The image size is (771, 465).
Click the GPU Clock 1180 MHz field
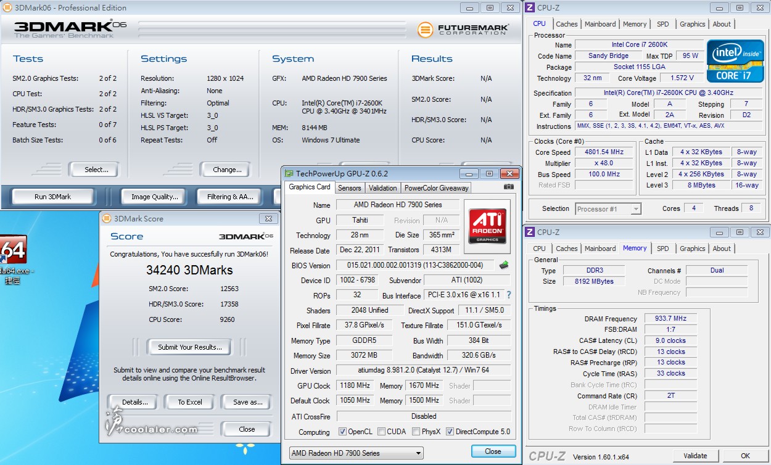click(x=355, y=385)
